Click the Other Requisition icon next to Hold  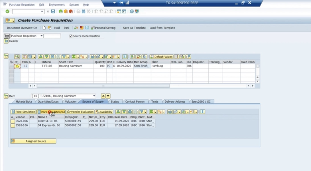50,28
